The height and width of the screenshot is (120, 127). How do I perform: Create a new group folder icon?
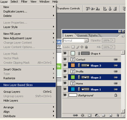104,115
